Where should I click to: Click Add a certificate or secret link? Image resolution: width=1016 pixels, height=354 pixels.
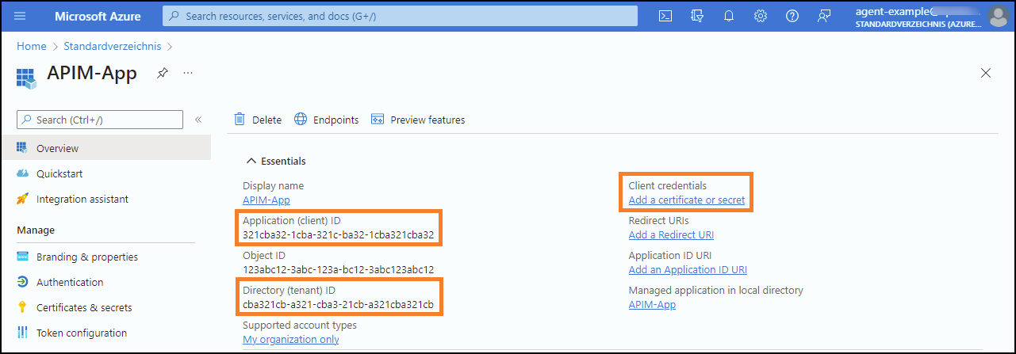tap(687, 200)
